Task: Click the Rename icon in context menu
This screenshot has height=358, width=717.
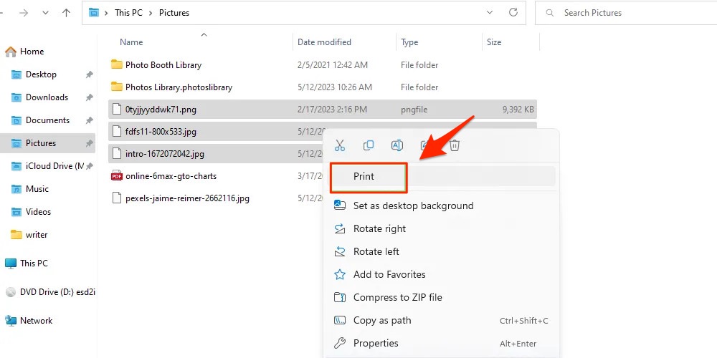Action: [397, 145]
